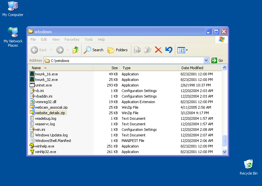
Task: Select the winhelp.exe question mark icon
Action: coord(32,146)
